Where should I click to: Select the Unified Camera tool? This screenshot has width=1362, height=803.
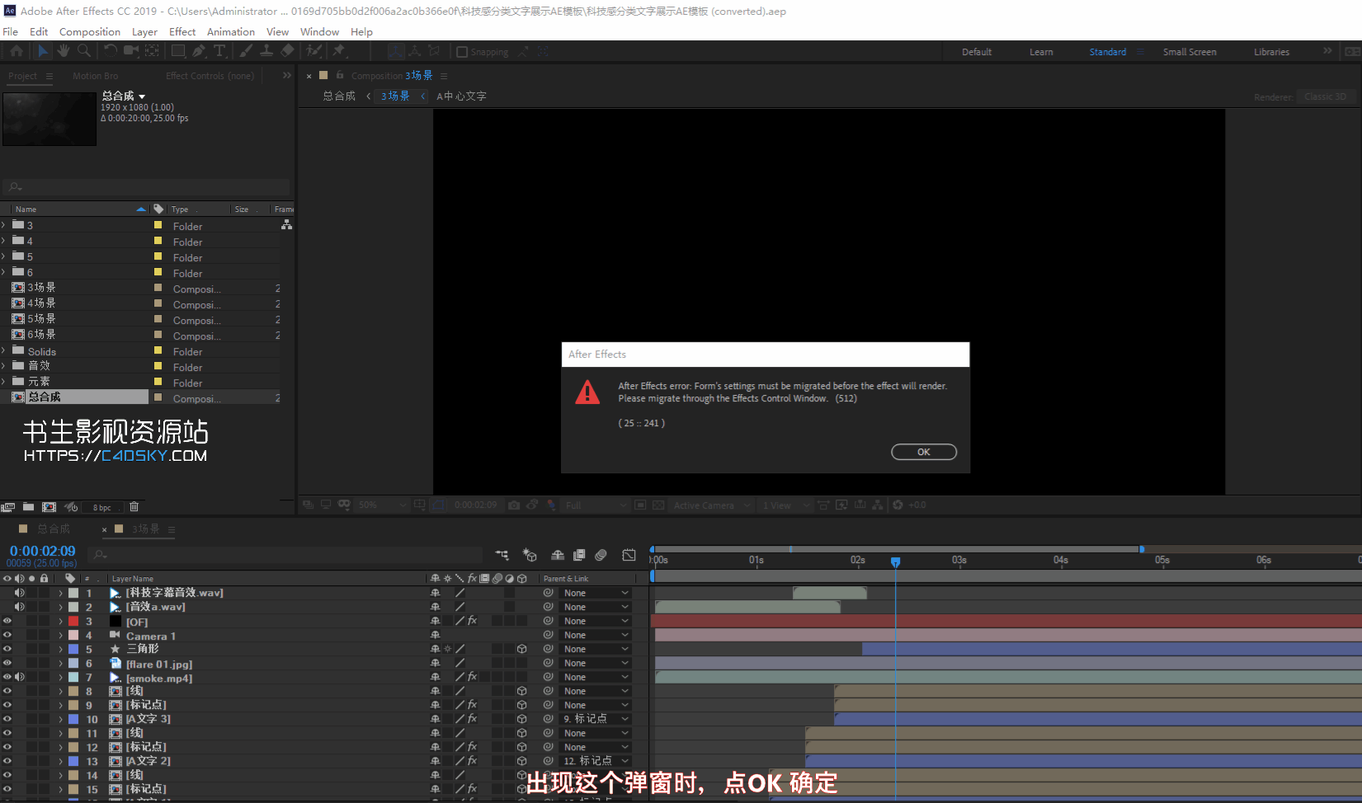coord(131,51)
